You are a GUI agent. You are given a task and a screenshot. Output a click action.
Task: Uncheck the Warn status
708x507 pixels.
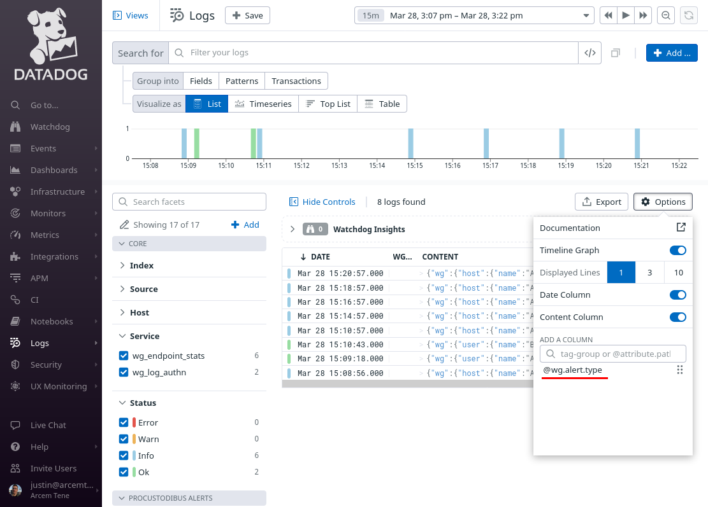(x=124, y=439)
